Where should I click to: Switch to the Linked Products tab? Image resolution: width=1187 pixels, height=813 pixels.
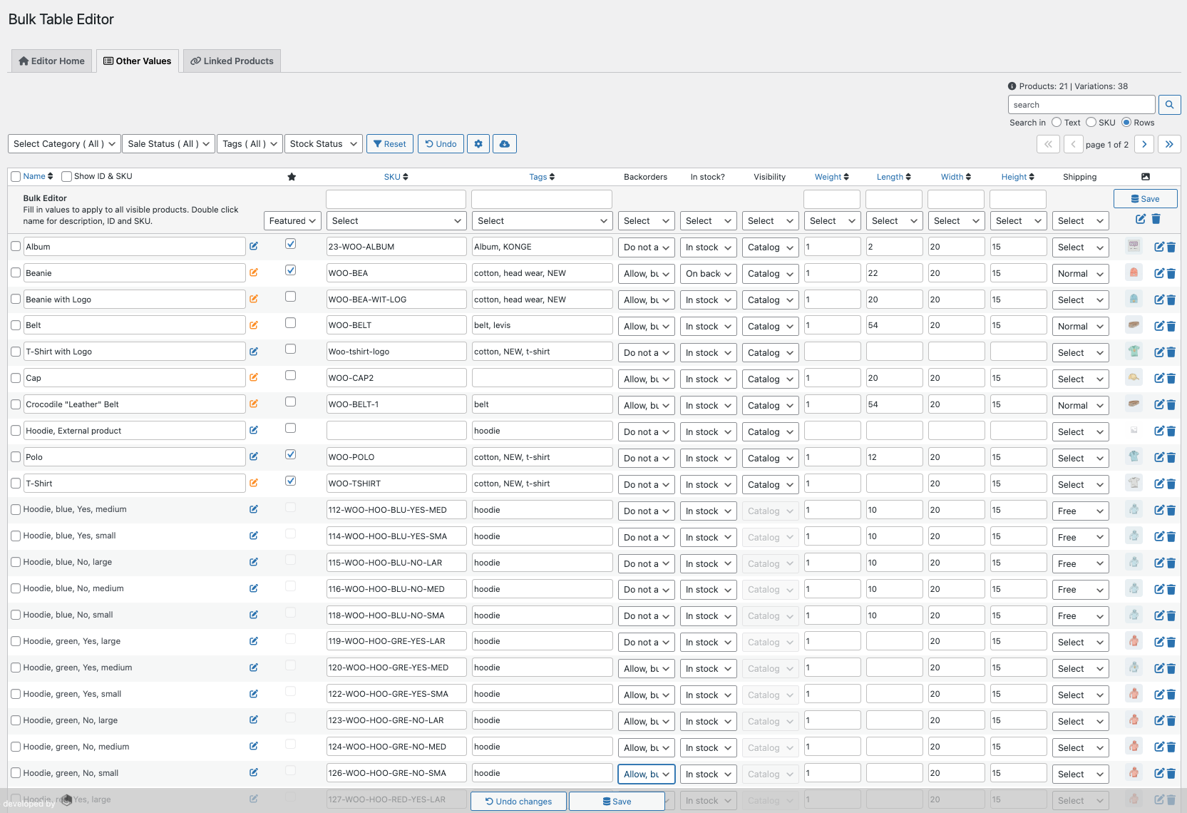[x=232, y=61]
